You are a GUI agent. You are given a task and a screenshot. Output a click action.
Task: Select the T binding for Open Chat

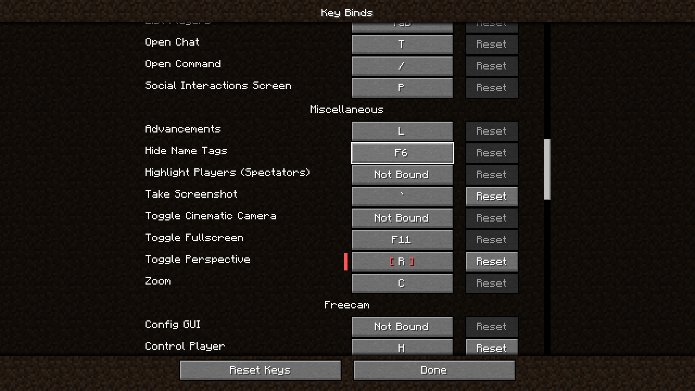(402, 45)
